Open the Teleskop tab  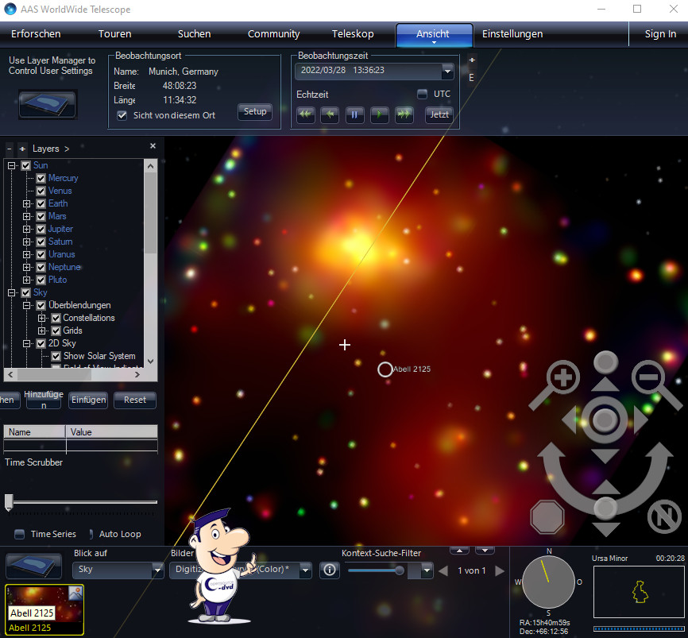click(353, 34)
